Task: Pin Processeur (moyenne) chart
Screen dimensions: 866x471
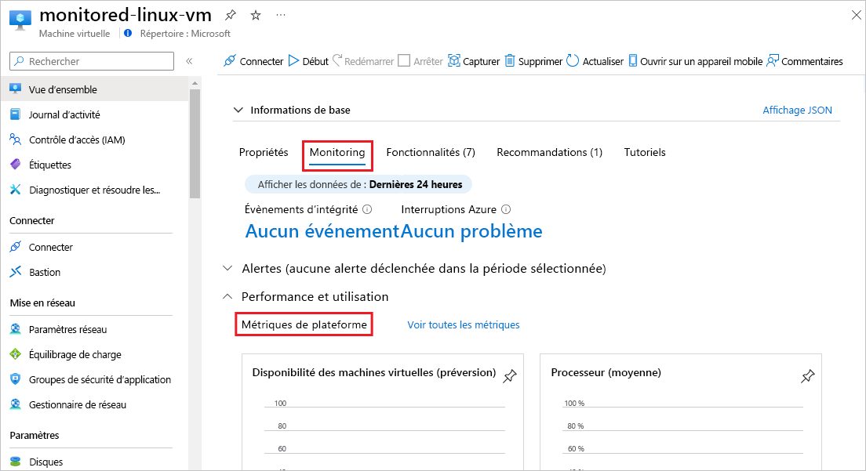Action: (x=807, y=376)
